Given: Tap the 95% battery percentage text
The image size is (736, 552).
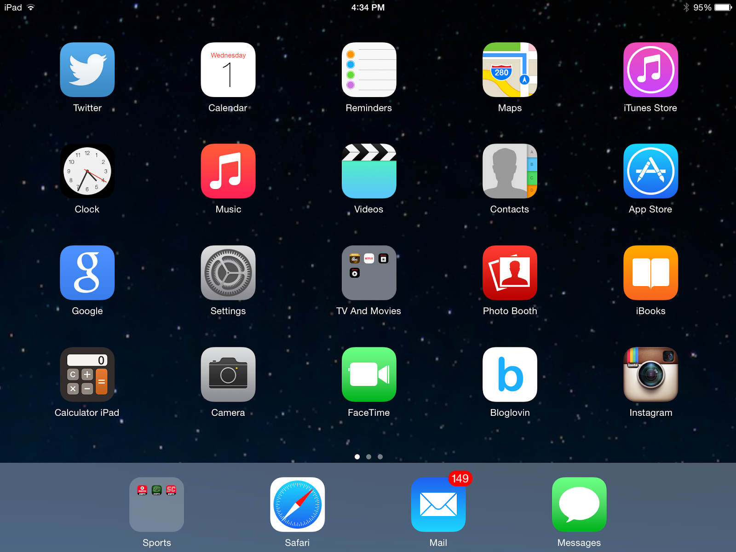Looking at the screenshot, I should 702,7.
